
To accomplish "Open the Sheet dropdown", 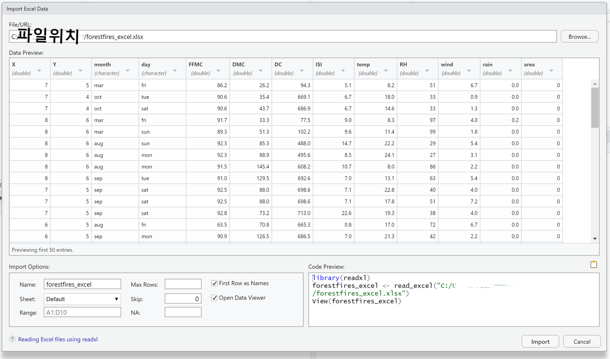I will (82, 299).
